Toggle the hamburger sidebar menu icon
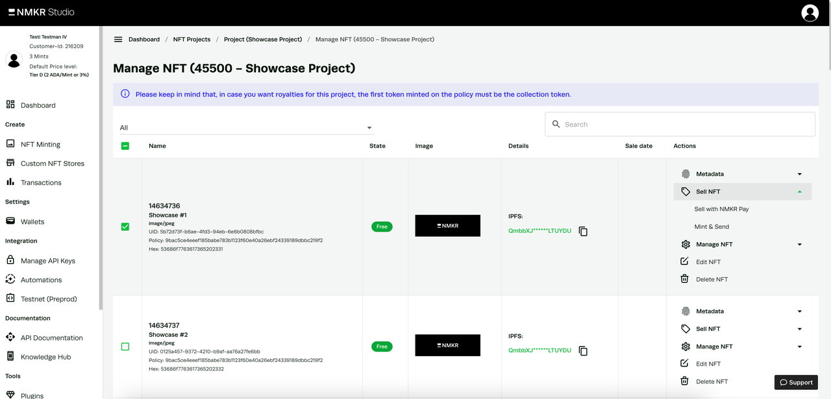The width and height of the screenshot is (831, 399). click(x=118, y=40)
